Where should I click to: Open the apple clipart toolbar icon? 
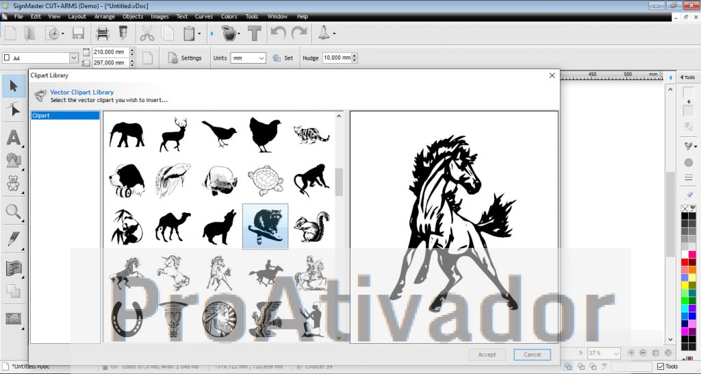[229, 34]
